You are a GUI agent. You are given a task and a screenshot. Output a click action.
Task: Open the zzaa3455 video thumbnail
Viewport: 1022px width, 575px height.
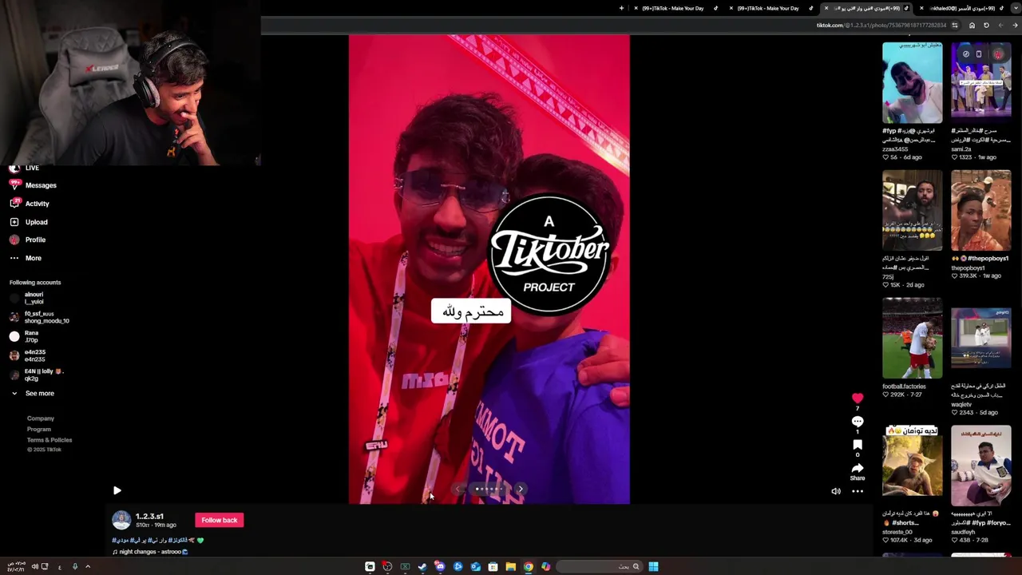pyautogui.click(x=912, y=82)
